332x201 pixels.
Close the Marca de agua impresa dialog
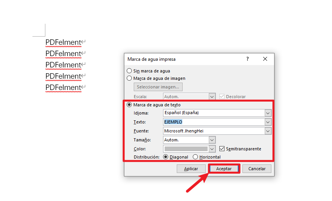265,59
